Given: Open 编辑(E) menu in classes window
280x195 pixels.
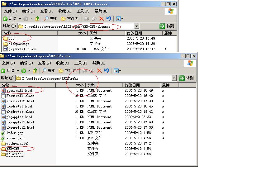Looking at the screenshot, I should [29, 11].
